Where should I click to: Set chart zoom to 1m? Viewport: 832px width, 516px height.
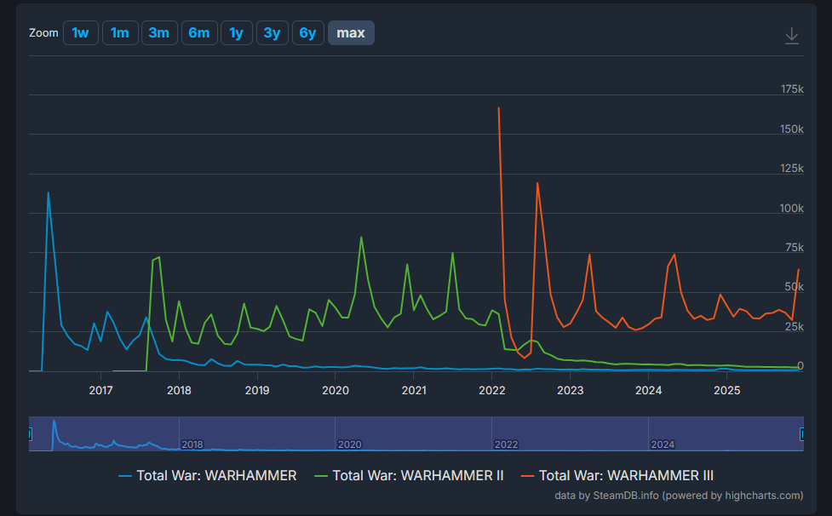pos(120,33)
